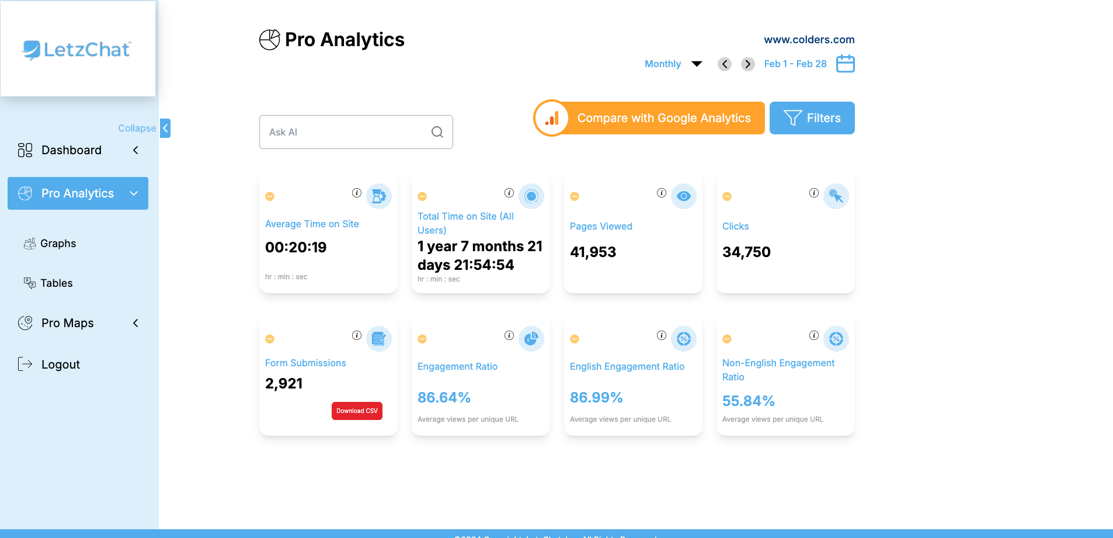
Task: Click the document icon on Form Submissions
Action: [379, 339]
